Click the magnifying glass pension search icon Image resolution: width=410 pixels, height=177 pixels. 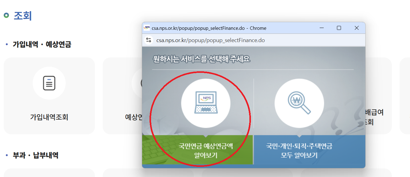[299, 103]
